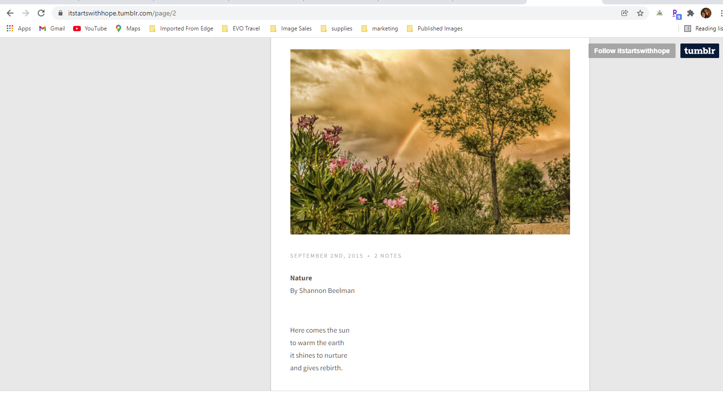Click the line 'and gives rebirth.'
The image size is (723, 393).
[316, 368]
